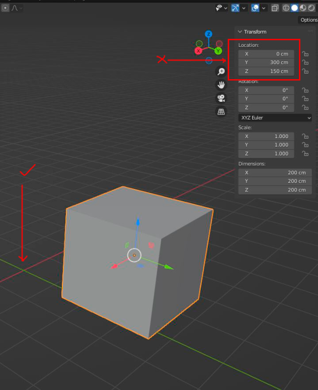Viewport: 318px width, 390px height.
Task: Lock the Rotation X value
Action: pyautogui.click(x=305, y=90)
